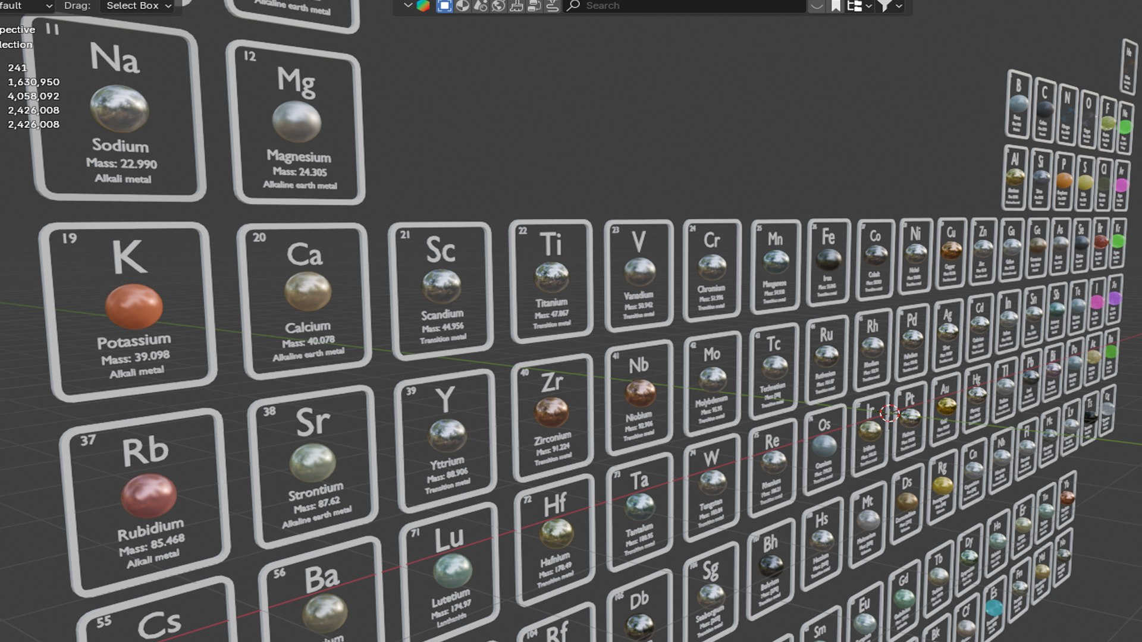Viewport: 1142px width, 642px height.
Task: Select the Strontium (Sr) element tile
Action: 313,466
